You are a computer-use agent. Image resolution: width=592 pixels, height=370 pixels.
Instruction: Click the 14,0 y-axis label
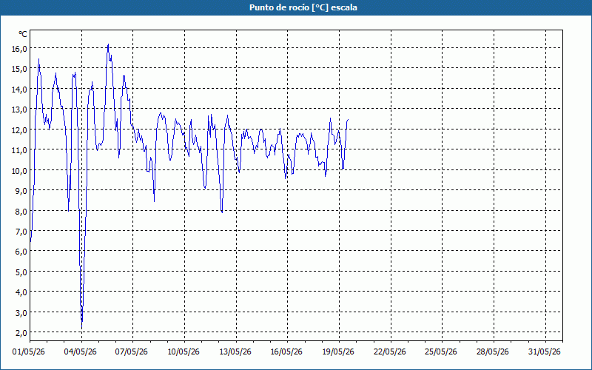tap(19, 90)
